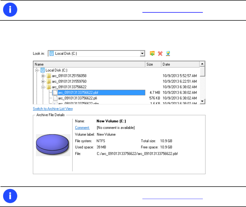246x207 pixels.
Task: Select the Local Disk (C:) tree root
Action: (x=56, y=70)
